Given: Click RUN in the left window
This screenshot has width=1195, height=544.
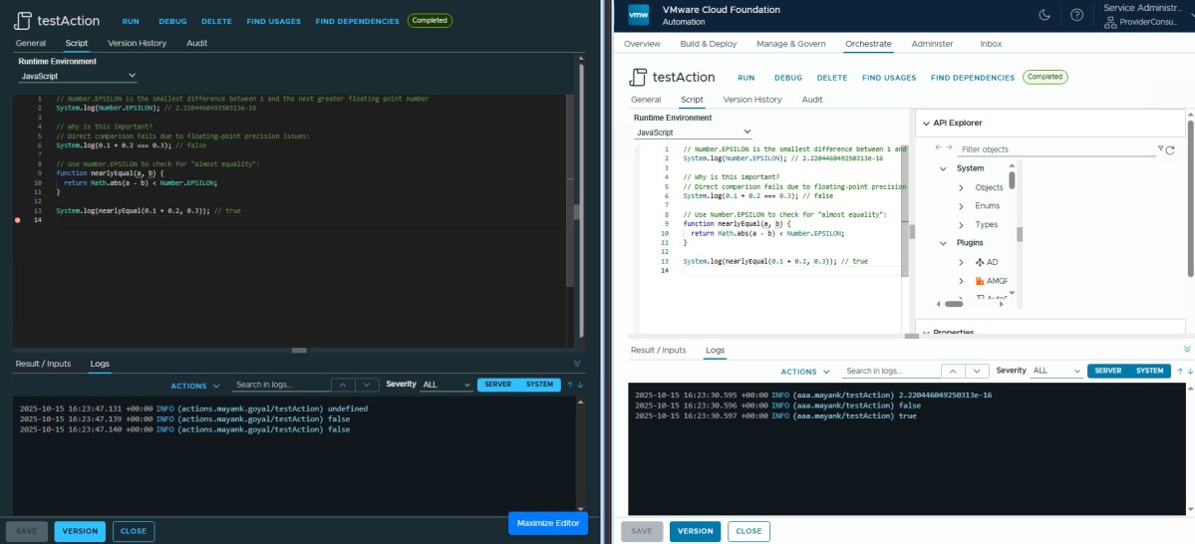Looking at the screenshot, I should click(131, 21).
